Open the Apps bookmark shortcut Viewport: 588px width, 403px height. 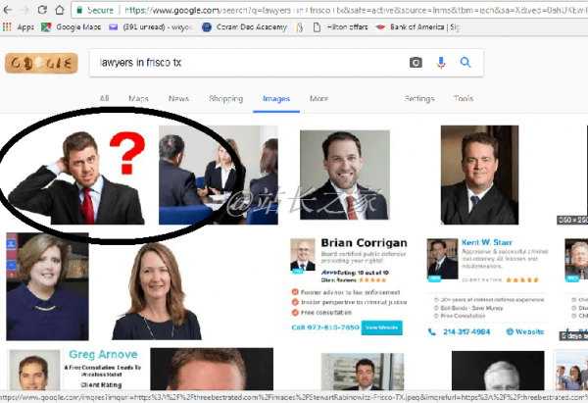pyautogui.click(x=20, y=27)
